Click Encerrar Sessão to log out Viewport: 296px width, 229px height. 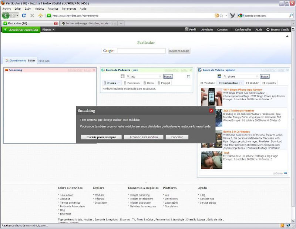point(278,30)
